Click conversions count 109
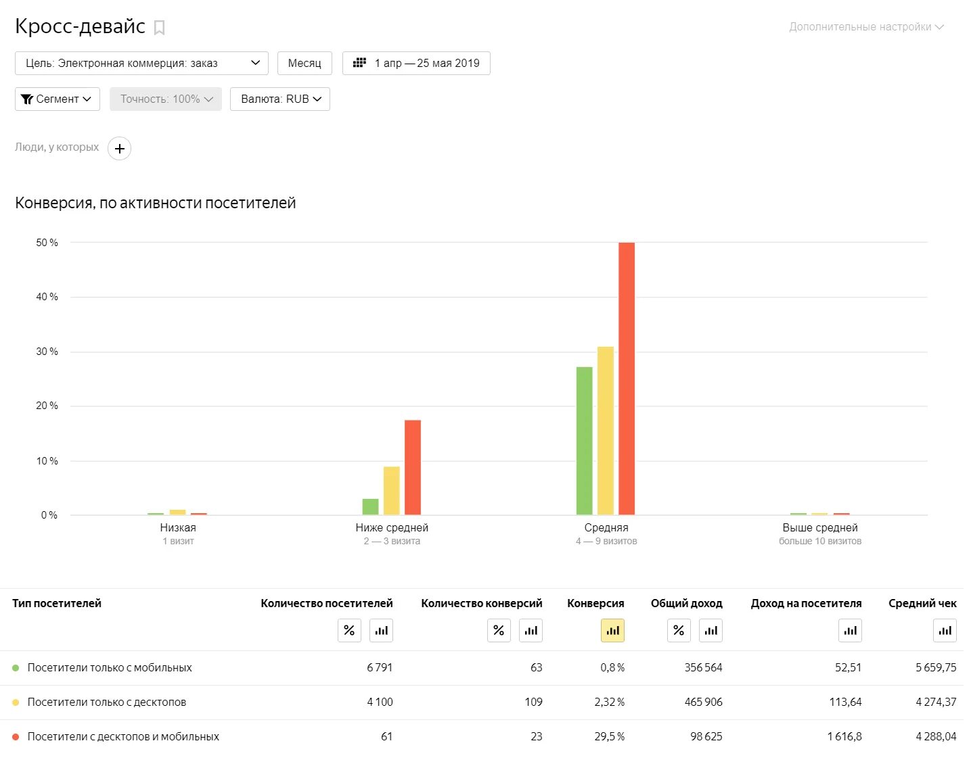 (x=534, y=702)
